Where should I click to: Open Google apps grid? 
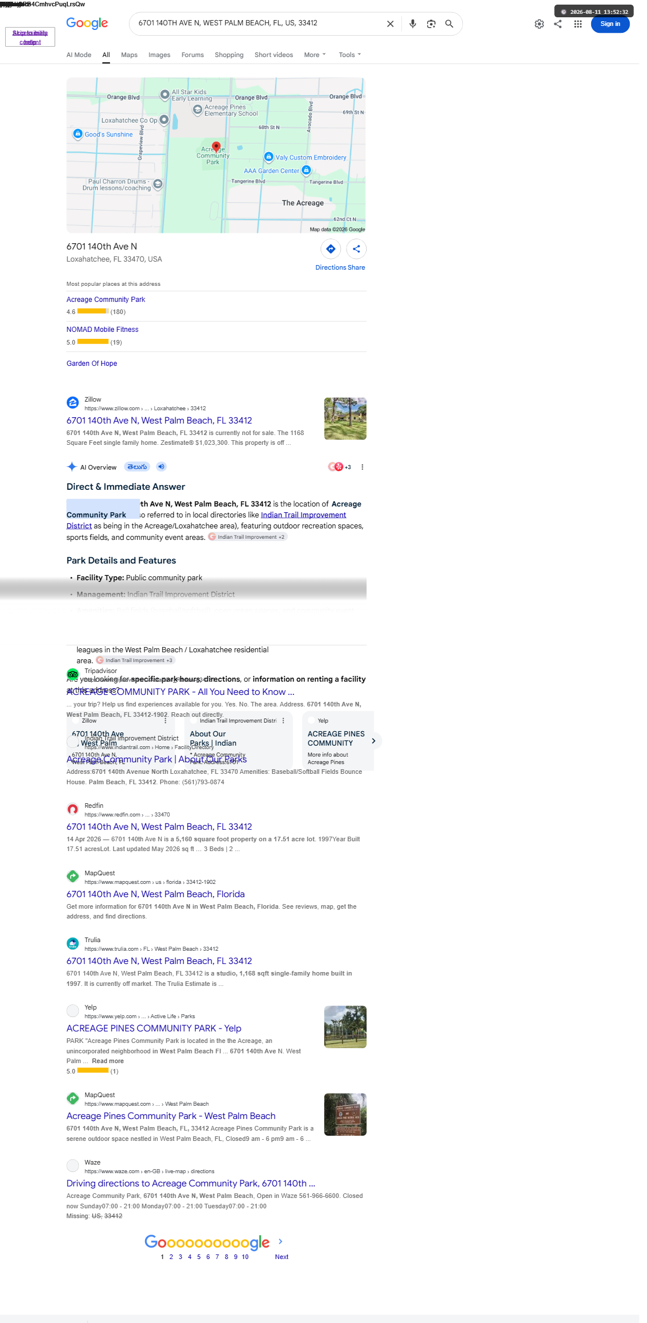578,24
